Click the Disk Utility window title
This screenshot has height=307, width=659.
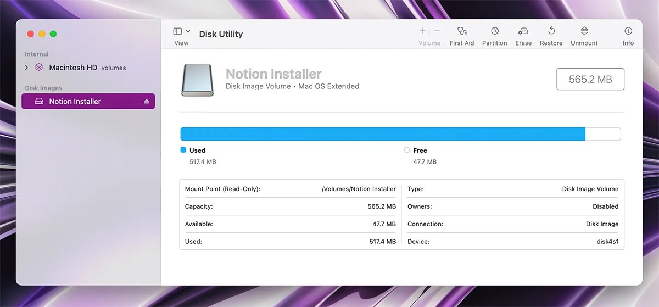coord(221,34)
